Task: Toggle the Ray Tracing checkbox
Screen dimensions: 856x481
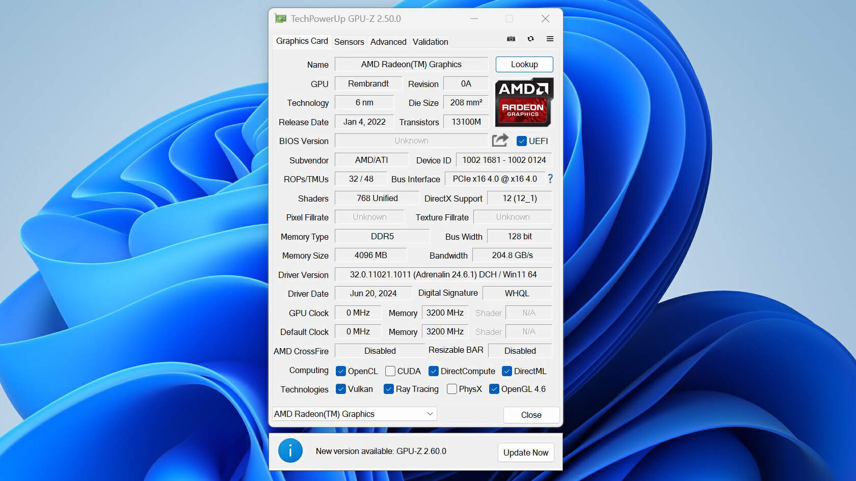Action: [x=389, y=389]
